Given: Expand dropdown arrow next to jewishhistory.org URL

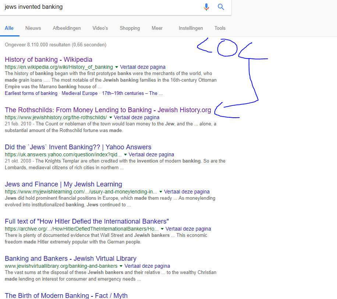Looking at the screenshot, I should click(111, 117).
